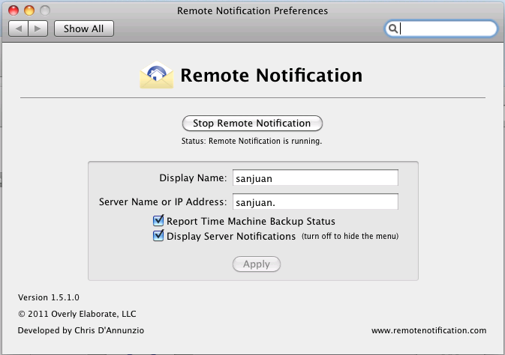Click 'Developed by Chris D'Annunzio' text
The width and height of the screenshot is (505, 355).
tap(81, 330)
